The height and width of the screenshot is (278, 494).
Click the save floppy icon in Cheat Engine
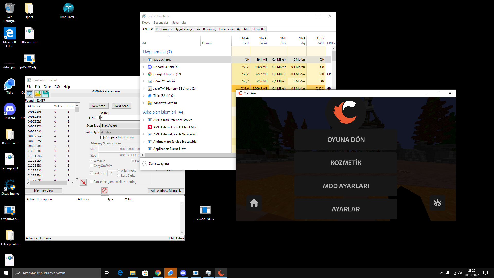[46, 94]
